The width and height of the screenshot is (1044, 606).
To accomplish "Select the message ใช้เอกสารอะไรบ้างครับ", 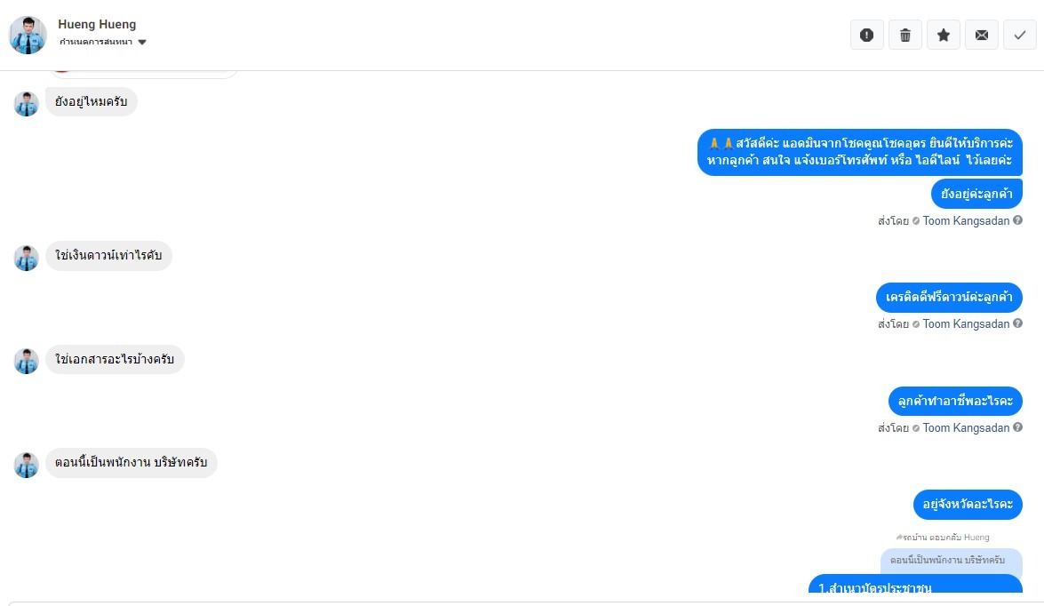I will [x=115, y=360].
